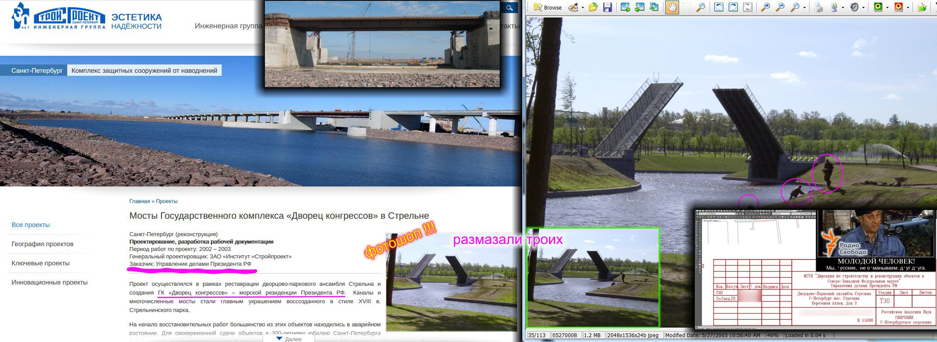Screen dimensions: 937x342
Task: Open the Browse button in the image viewer
Action: coord(547,7)
